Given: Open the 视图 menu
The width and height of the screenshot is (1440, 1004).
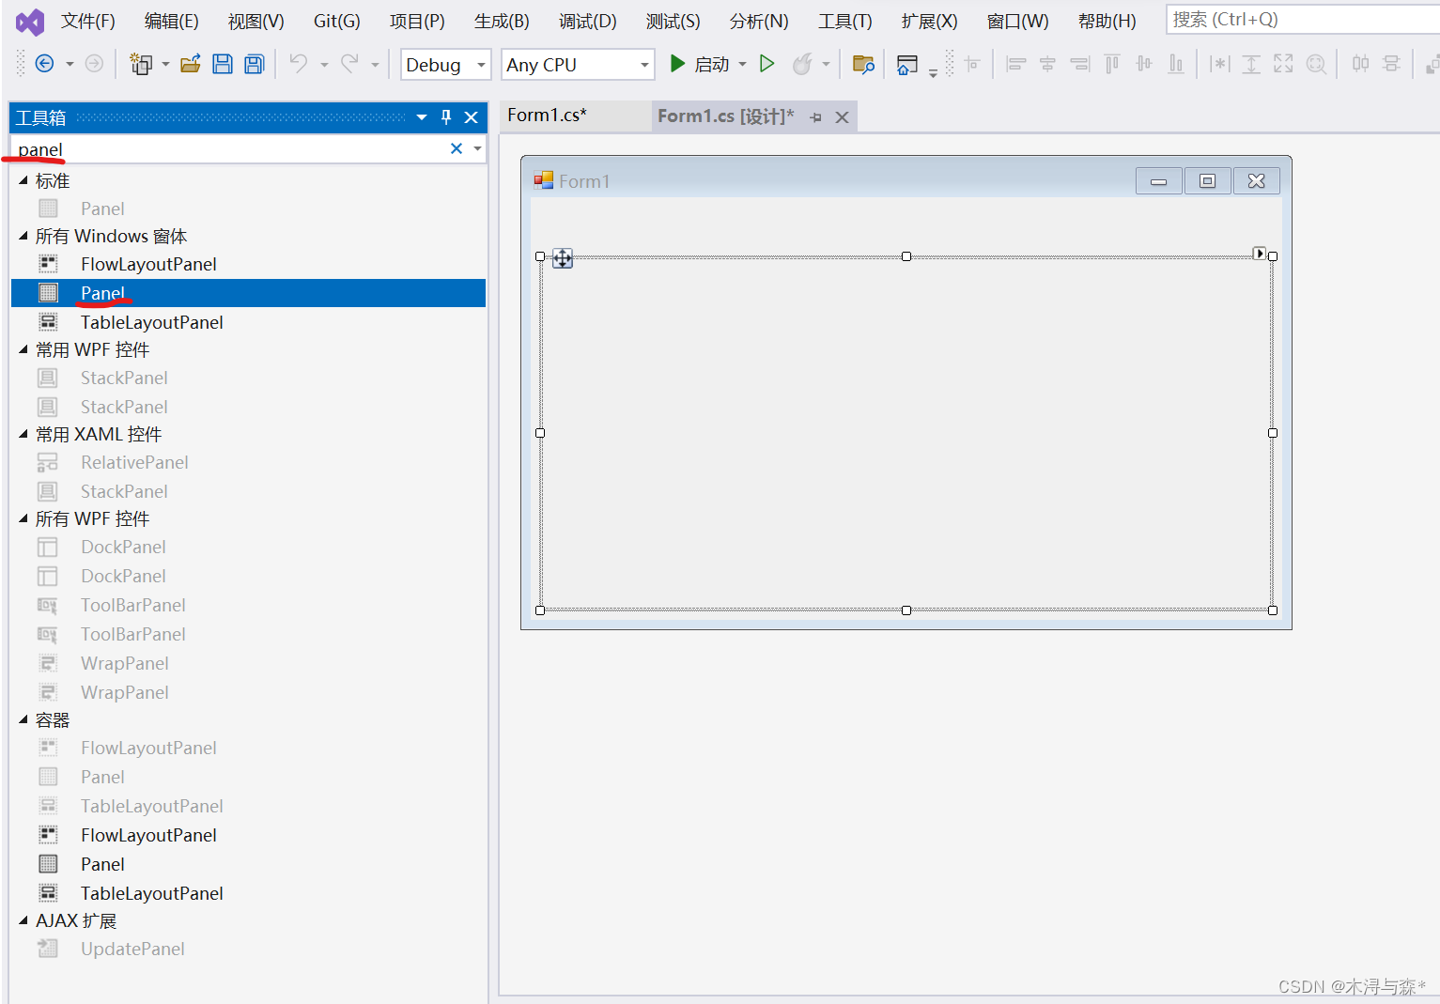Looking at the screenshot, I should tap(255, 20).
